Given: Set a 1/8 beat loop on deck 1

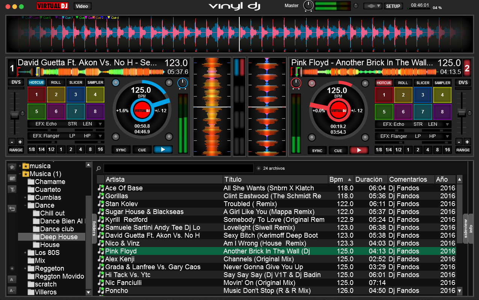Looking at the screenshot, I should (x=32, y=149).
